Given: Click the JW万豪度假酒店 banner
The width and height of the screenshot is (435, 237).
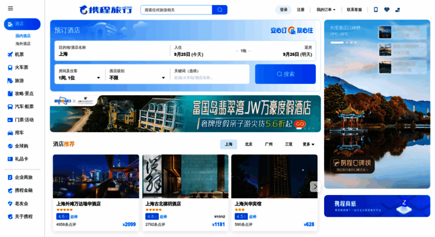Looking at the screenshot, I should pyautogui.click(x=185, y=114).
